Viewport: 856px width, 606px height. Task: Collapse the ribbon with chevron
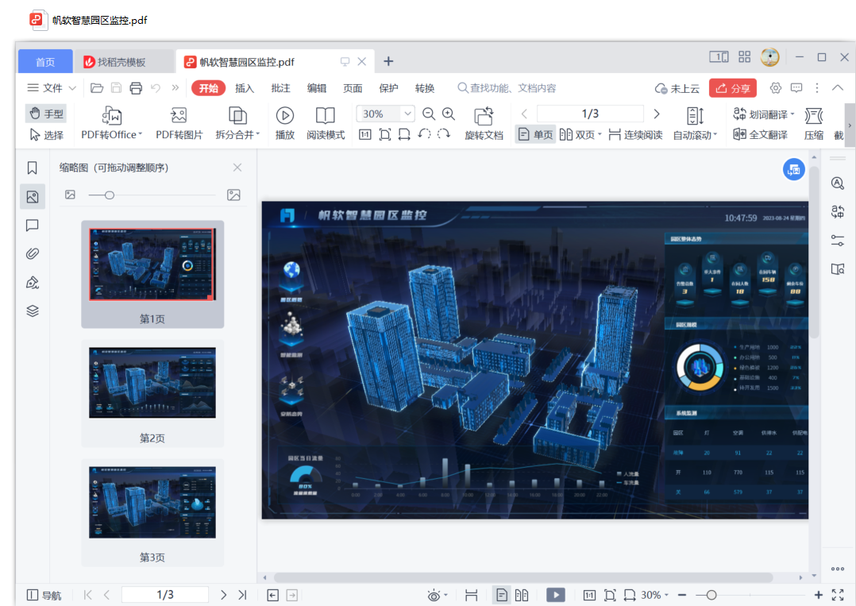coord(838,88)
